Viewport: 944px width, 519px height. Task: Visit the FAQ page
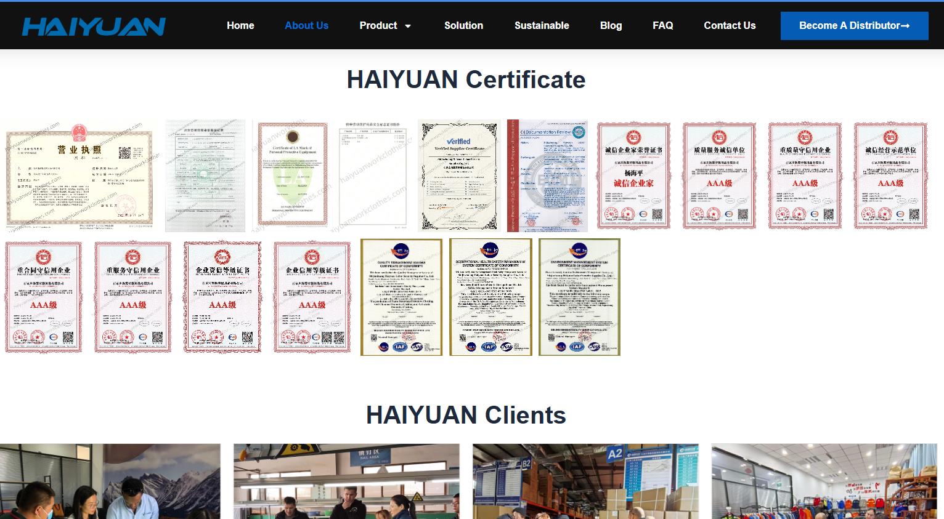[x=662, y=25]
